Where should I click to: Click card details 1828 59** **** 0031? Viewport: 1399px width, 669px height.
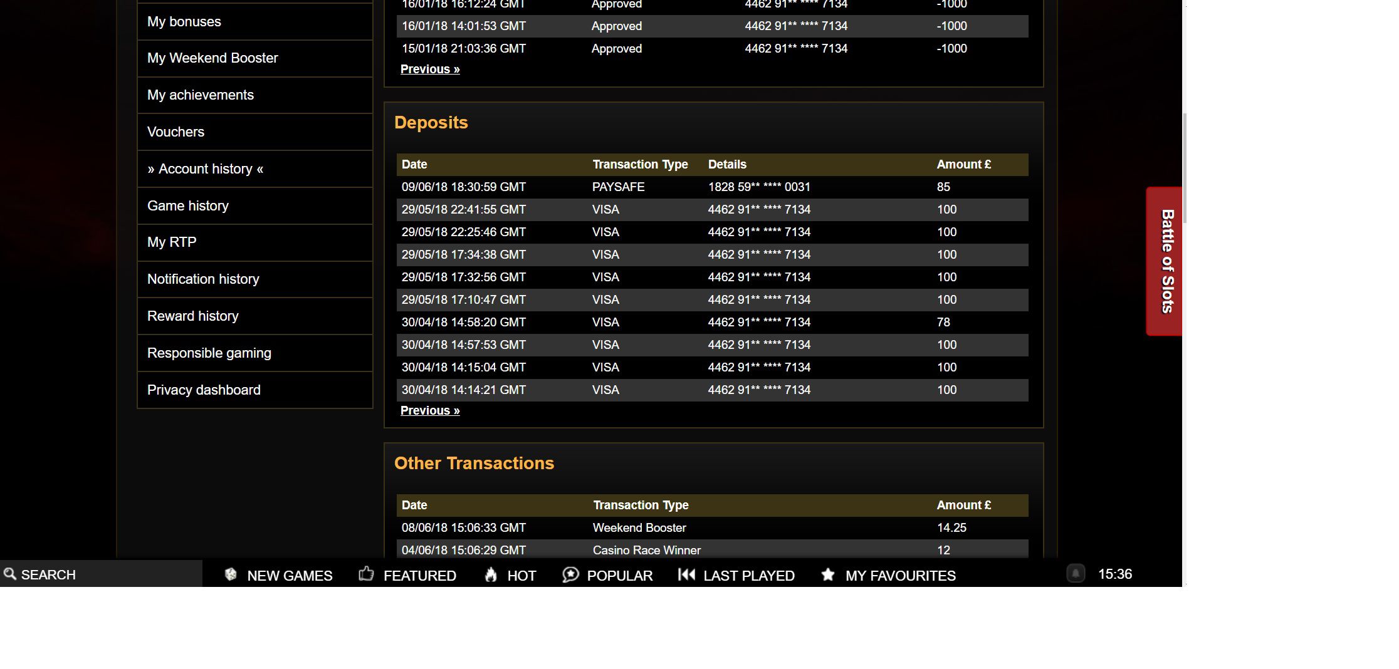[759, 187]
